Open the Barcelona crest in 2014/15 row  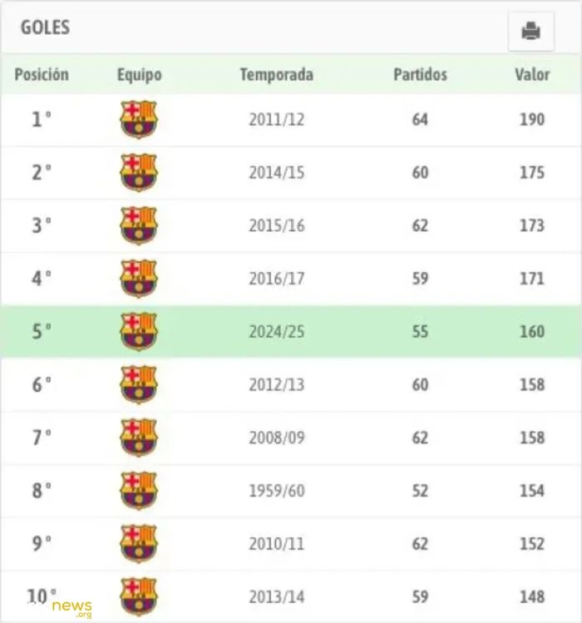pyautogui.click(x=139, y=172)
